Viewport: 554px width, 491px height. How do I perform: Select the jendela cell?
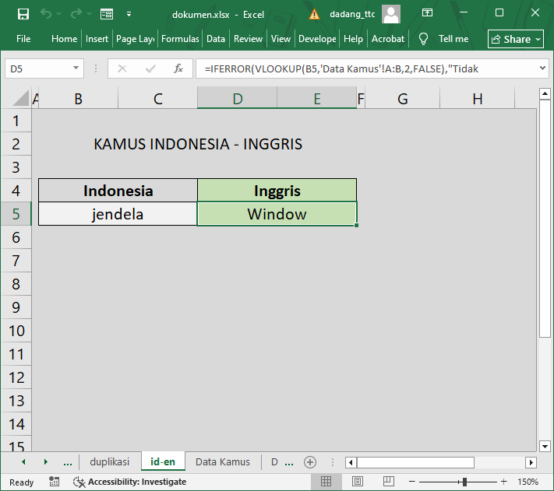pos(118,214)
